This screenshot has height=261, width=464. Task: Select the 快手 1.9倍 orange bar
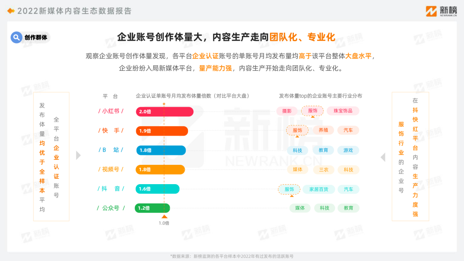pyautogui.click(x=162, y=131)
